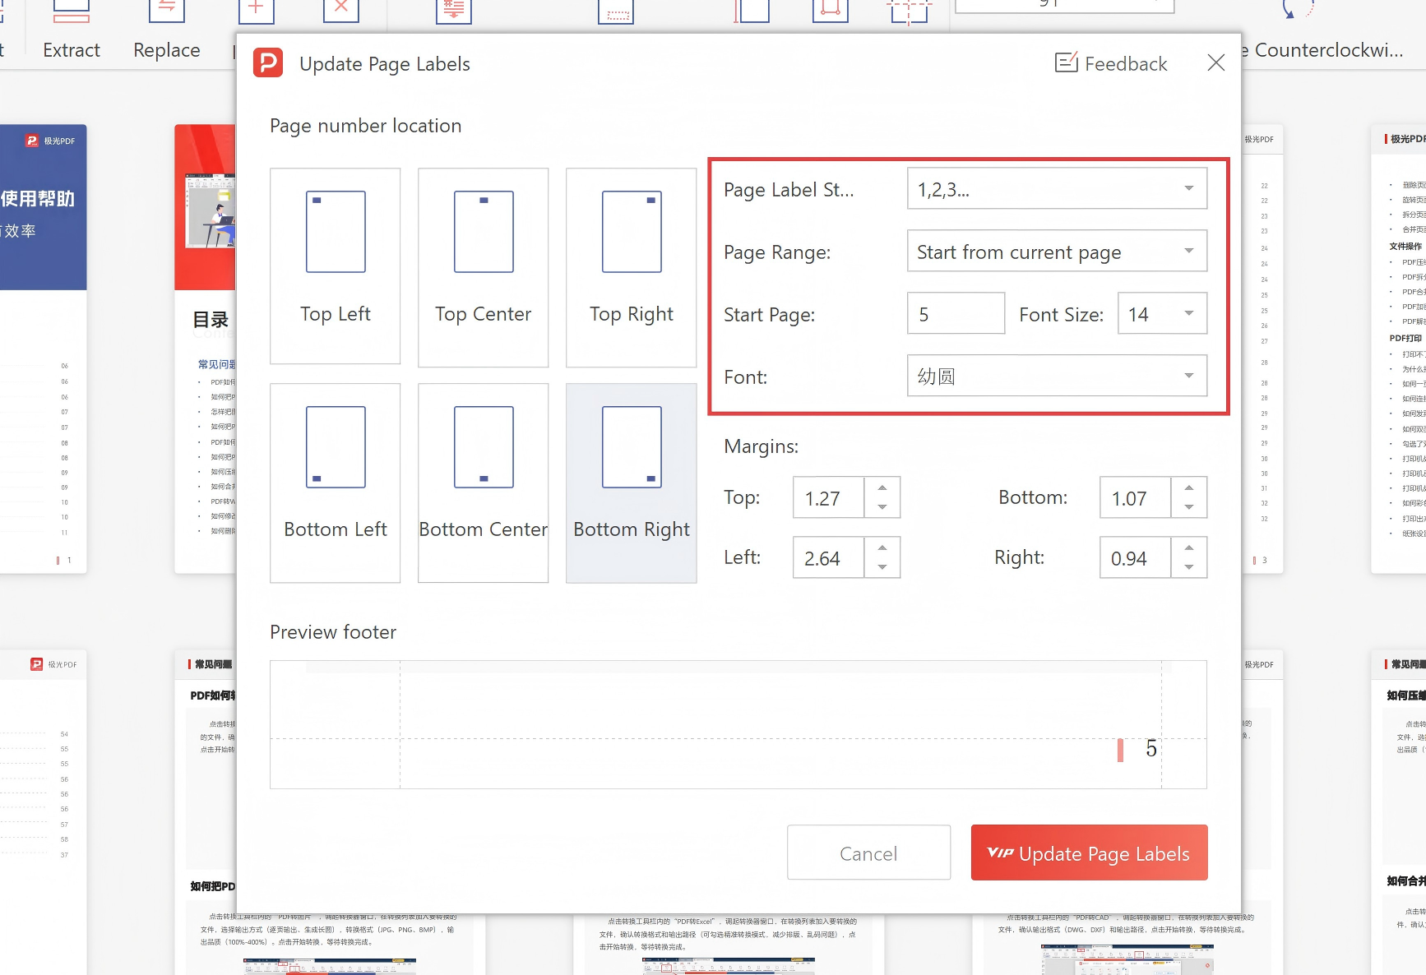The height and width of the screenshot is (975, 1426).
Task: Select Bottom Right page number location
Action: 632,483
